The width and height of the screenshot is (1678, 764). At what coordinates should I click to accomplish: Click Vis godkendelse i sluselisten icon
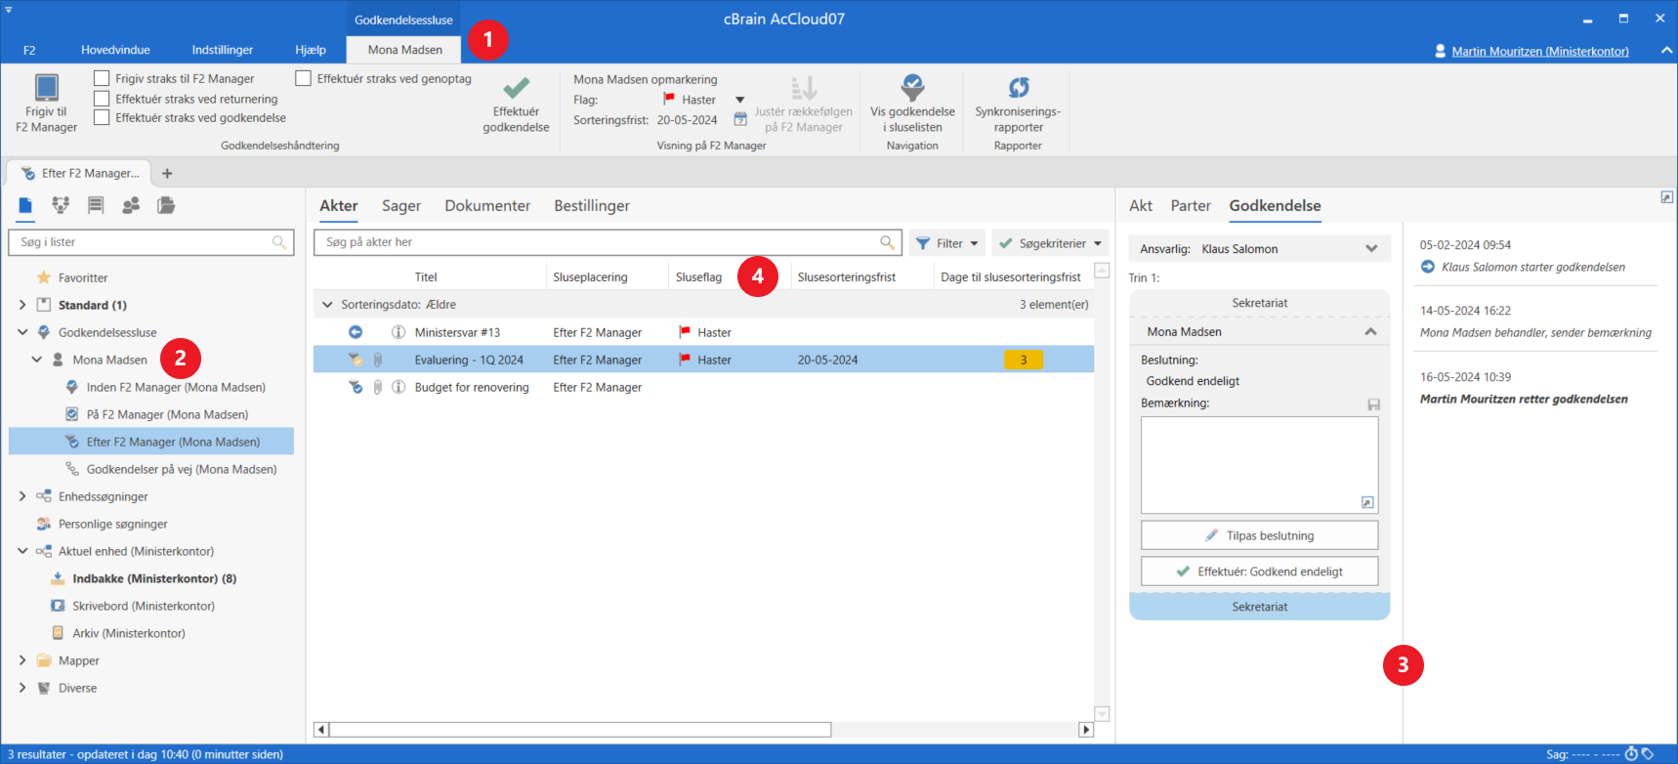tap(912, 88)
